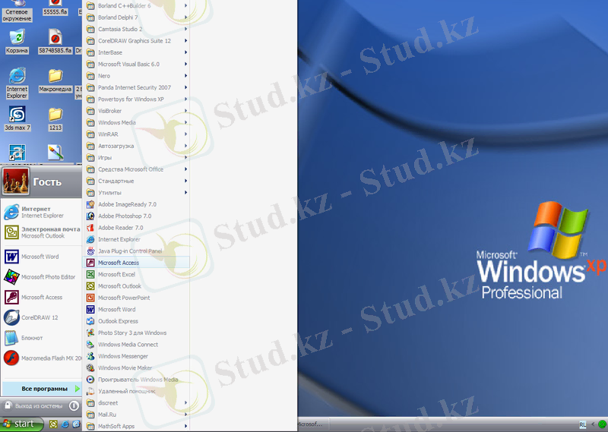Screen dimensions: 608x432
Task: Click the Корзина desktop icon
Action: click(x=17, y=42)
